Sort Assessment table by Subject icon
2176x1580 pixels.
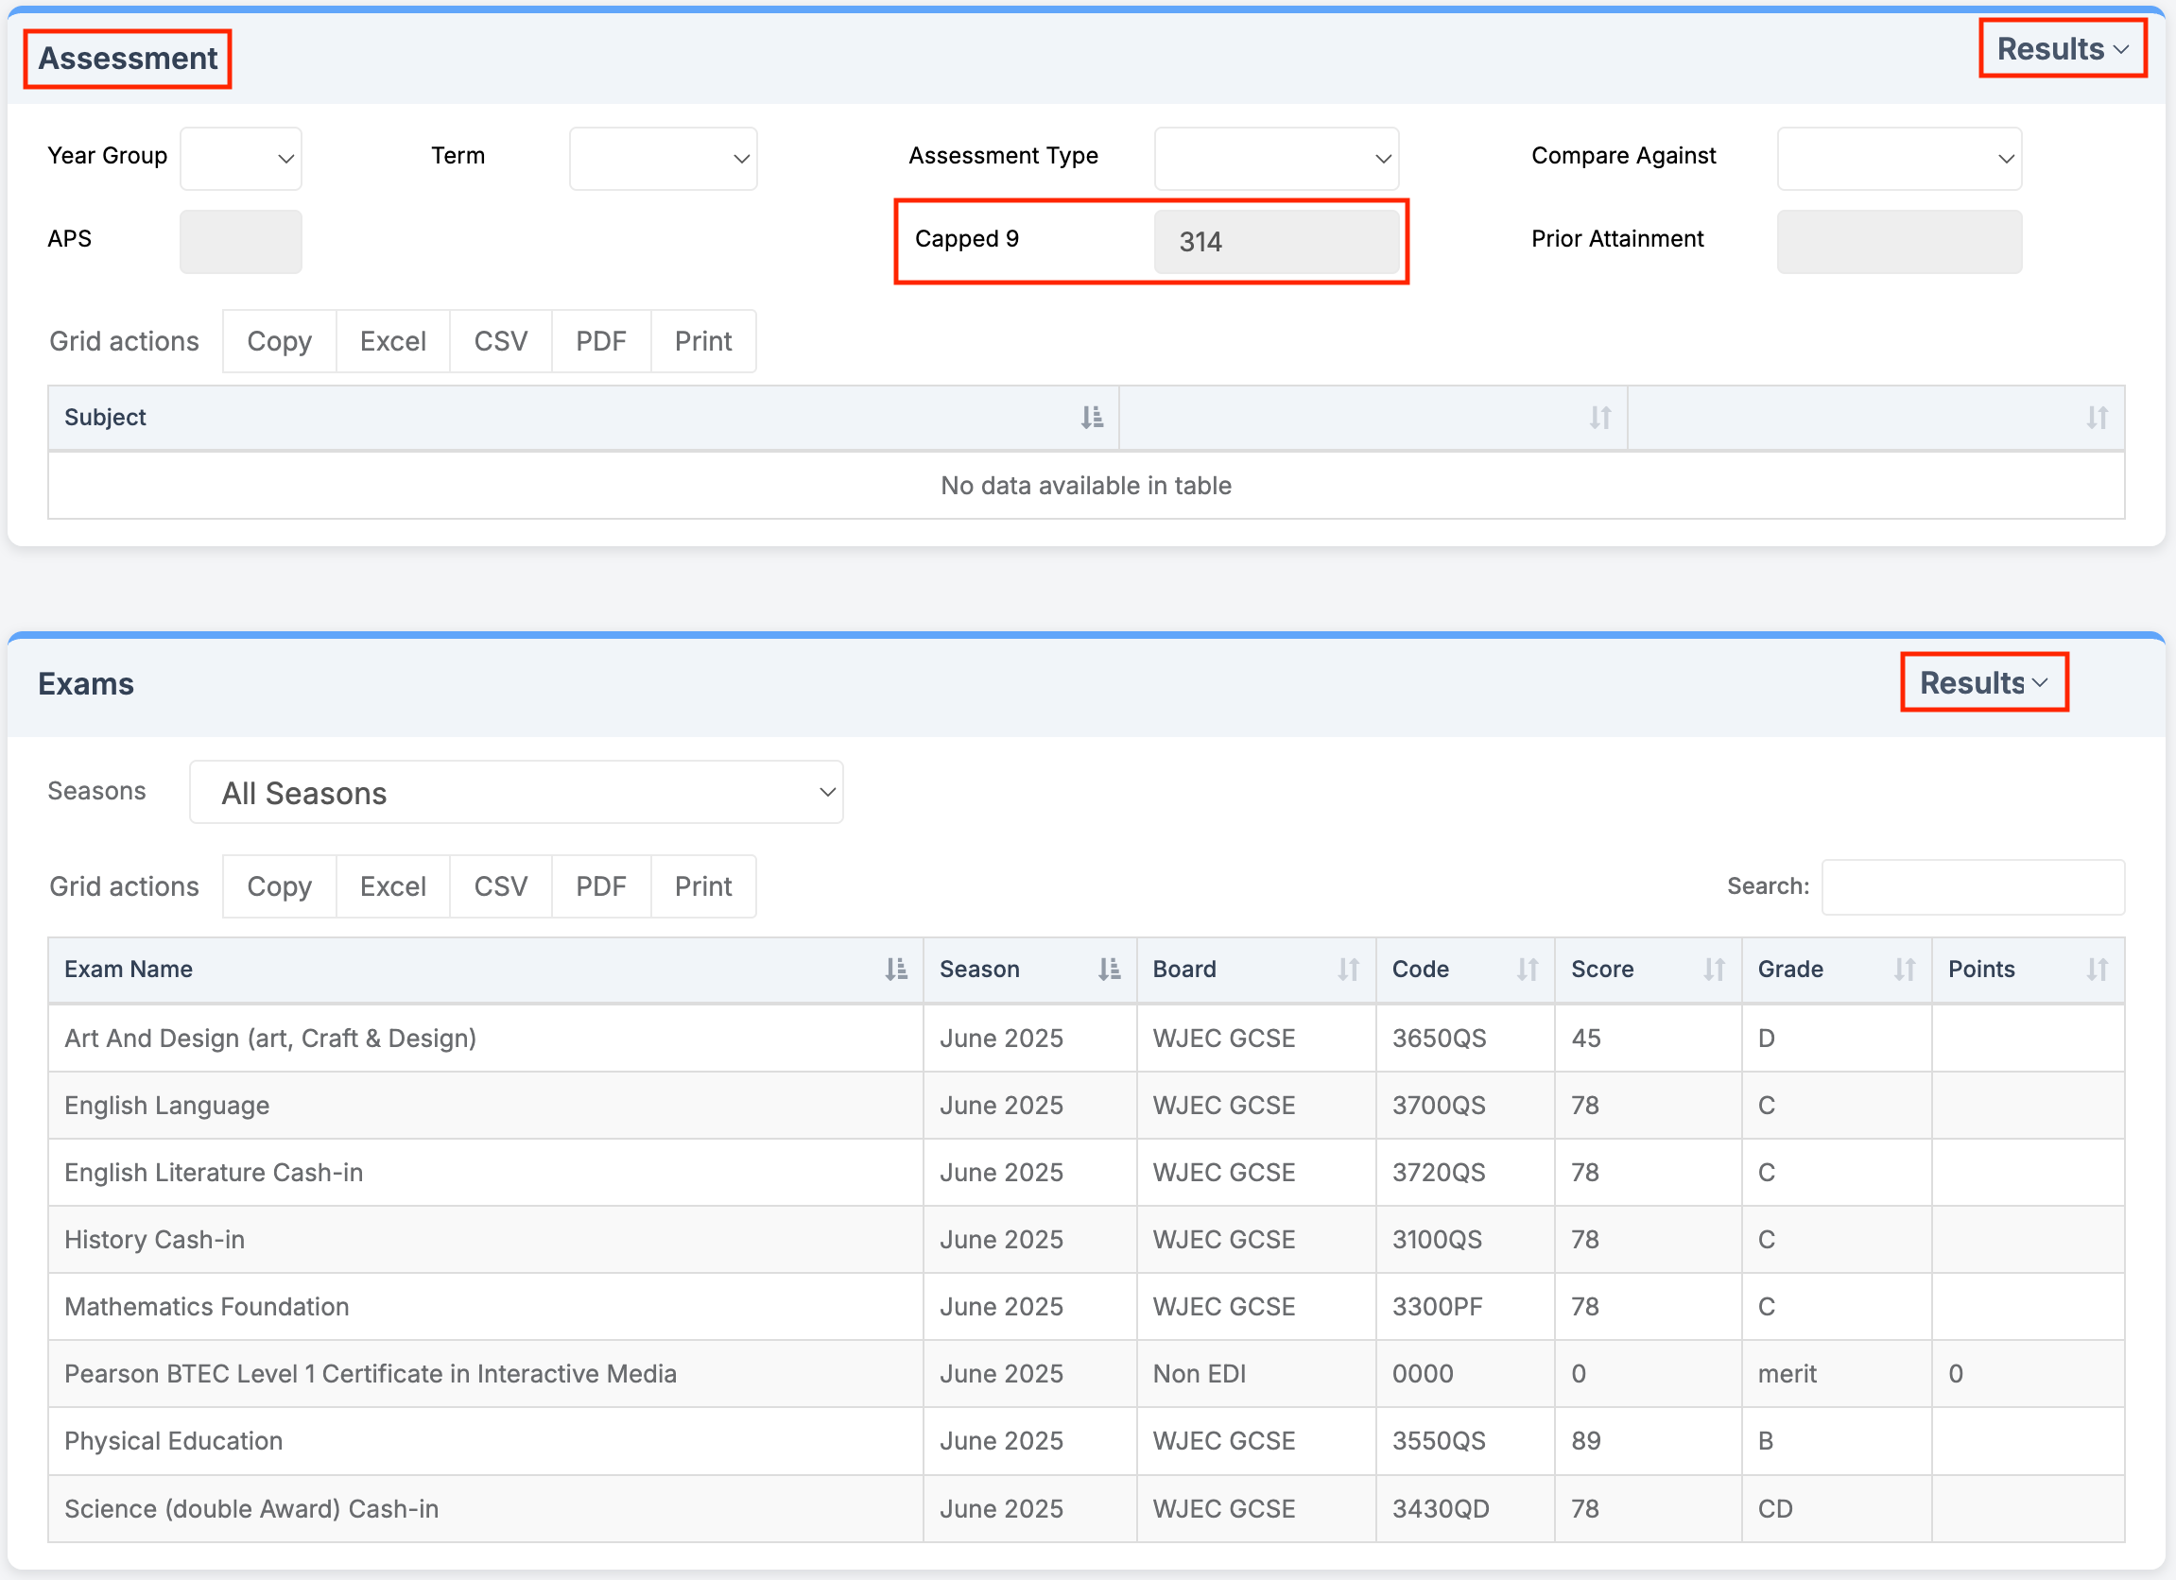(x=1091, y=418)
